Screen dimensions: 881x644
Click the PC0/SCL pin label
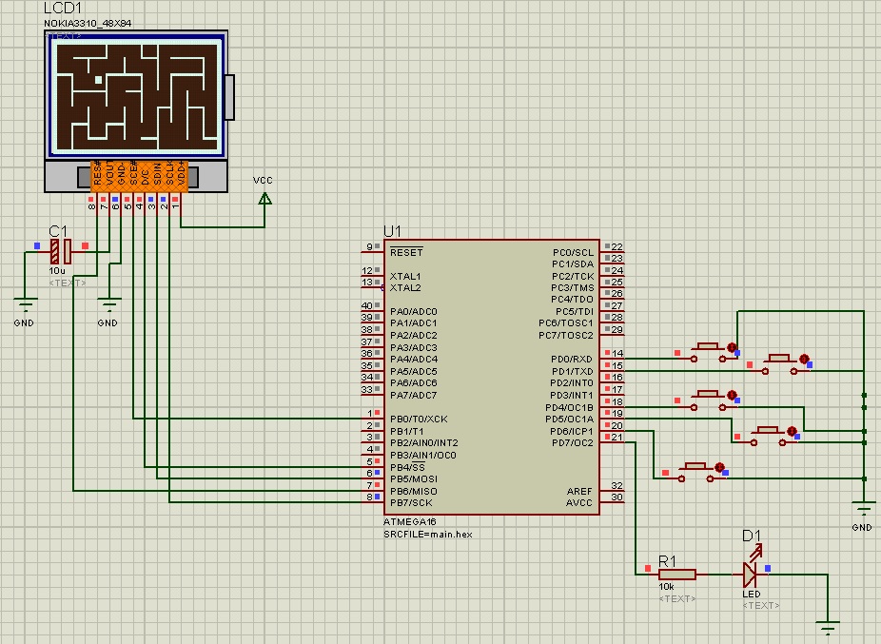click(x=573, y=253)
